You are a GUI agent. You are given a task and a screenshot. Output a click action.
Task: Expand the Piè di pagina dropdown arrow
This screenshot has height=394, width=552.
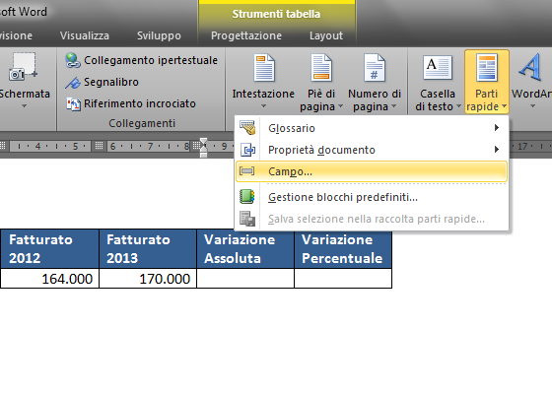(x=340, y=106)
